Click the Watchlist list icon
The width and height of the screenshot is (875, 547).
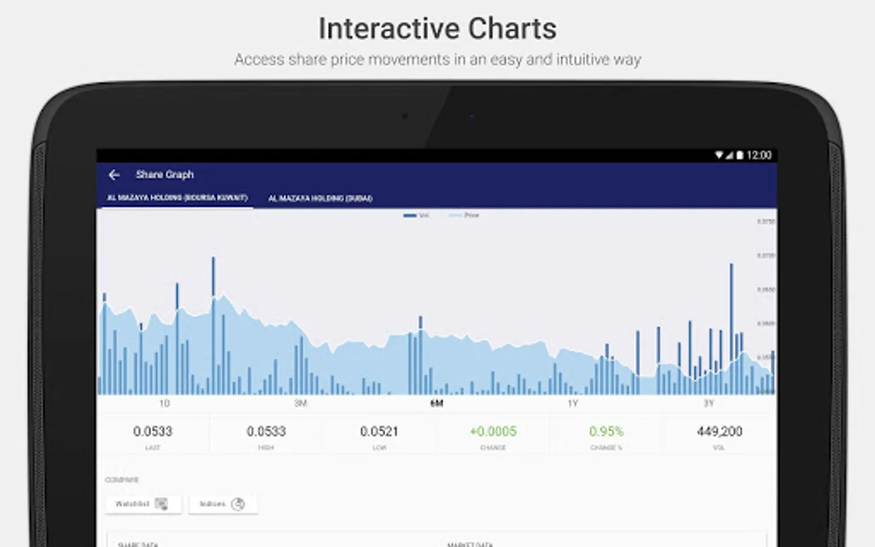tap(162, 504)
